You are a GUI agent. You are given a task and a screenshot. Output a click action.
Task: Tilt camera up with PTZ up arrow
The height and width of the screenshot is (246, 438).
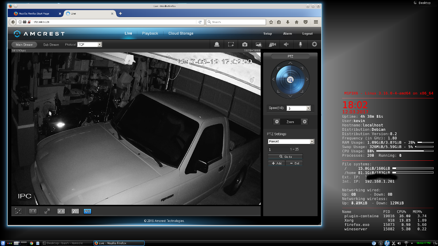[290, 63]
